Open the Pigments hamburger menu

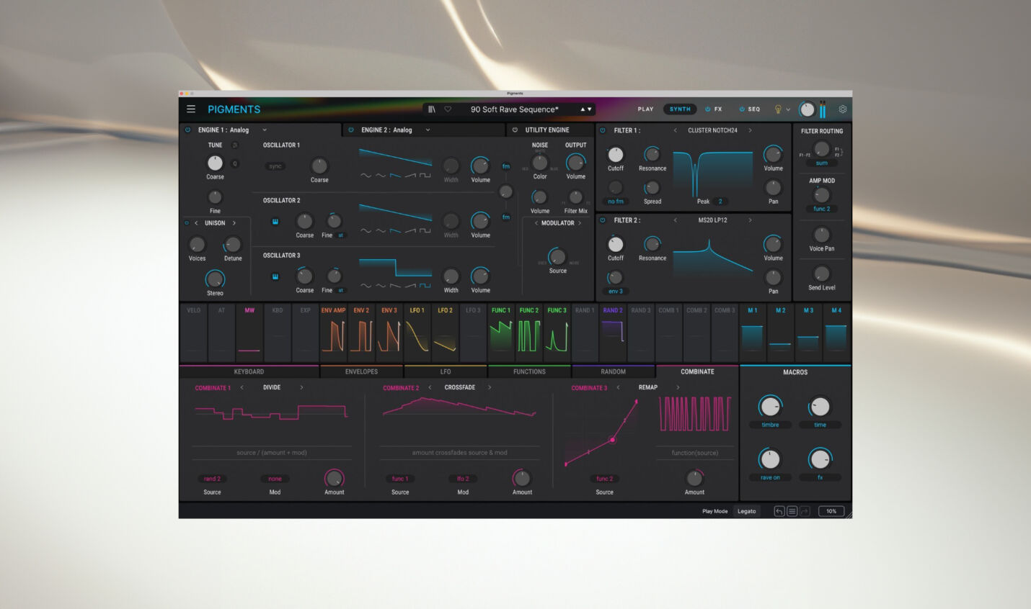(191, 109)
